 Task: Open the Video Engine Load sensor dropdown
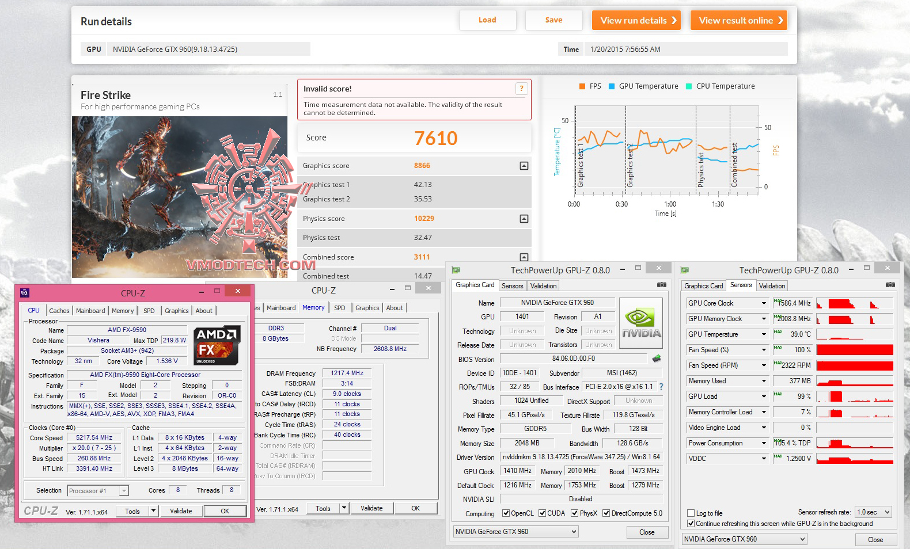click(764, 428)
